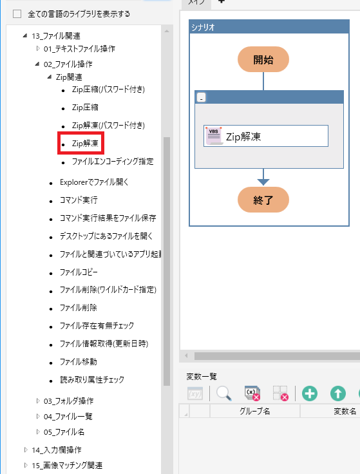Enable 全ての言語のライブラリを表示する checkbox
Viewport: 360px width, 474px height.
click(x=17, y=14)
